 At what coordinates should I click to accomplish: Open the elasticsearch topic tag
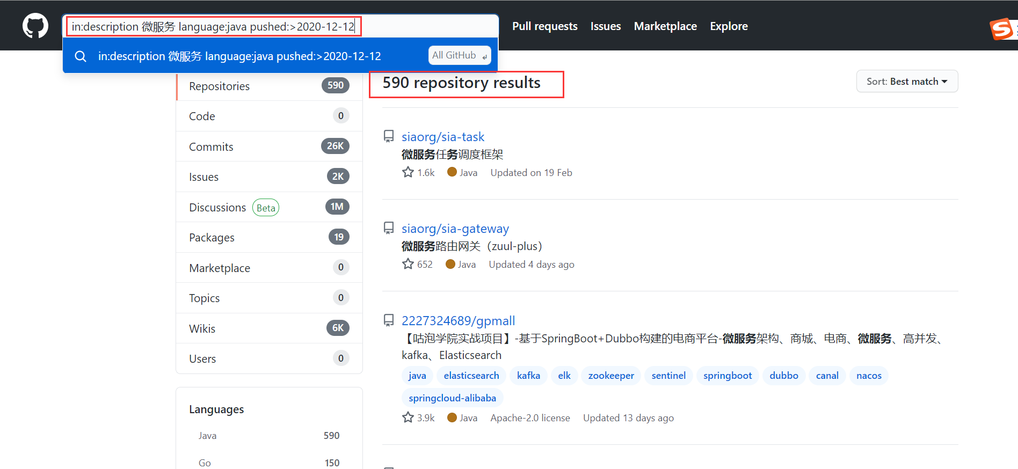[471, 376]
